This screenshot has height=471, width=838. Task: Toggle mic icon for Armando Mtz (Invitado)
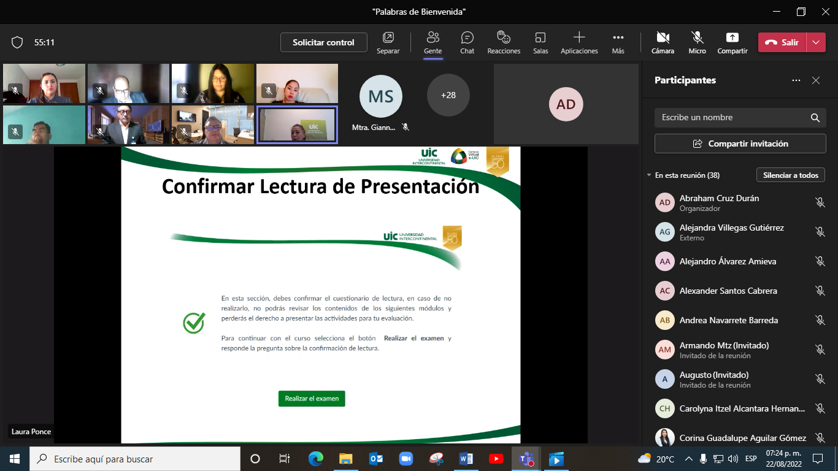(820, 350)
